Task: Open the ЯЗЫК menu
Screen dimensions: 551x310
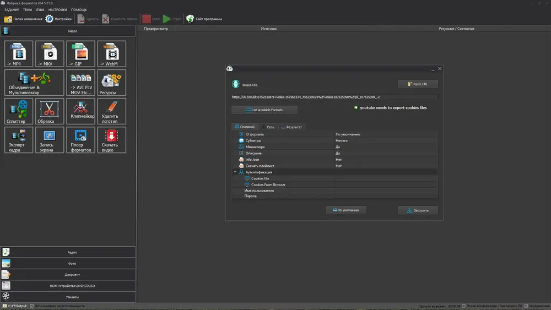Action: point(40,10)
